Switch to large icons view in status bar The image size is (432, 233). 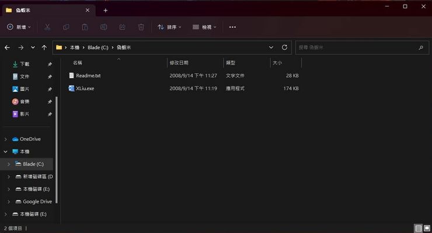427,228
